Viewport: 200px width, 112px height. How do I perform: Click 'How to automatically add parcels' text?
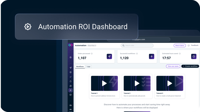[134, 96]
